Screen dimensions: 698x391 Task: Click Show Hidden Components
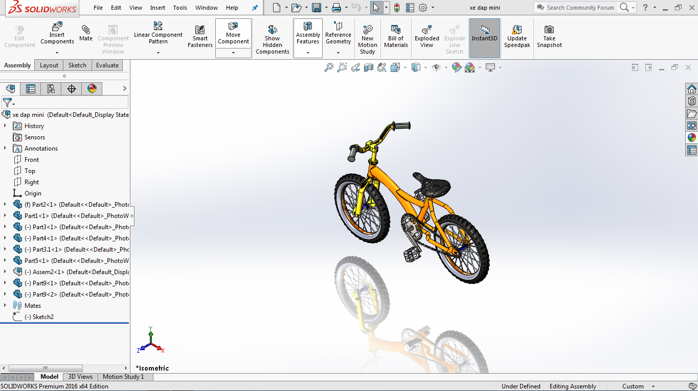point(273,39)
